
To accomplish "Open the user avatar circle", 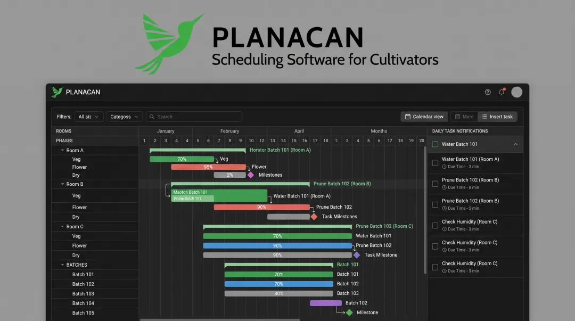I will point(516,92).
